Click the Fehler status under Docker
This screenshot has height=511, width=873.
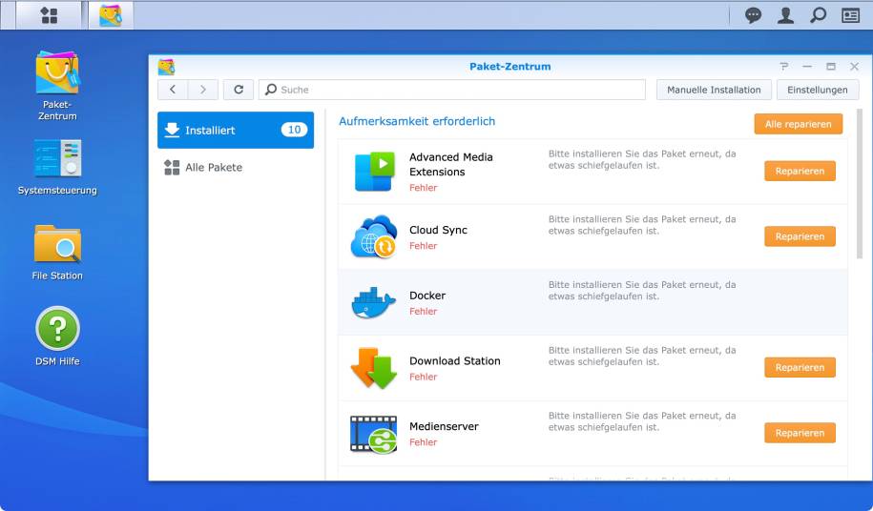423,312
